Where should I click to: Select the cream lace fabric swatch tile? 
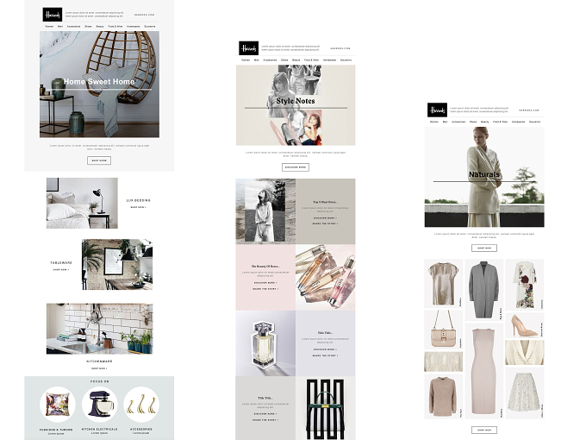point(443,361)
